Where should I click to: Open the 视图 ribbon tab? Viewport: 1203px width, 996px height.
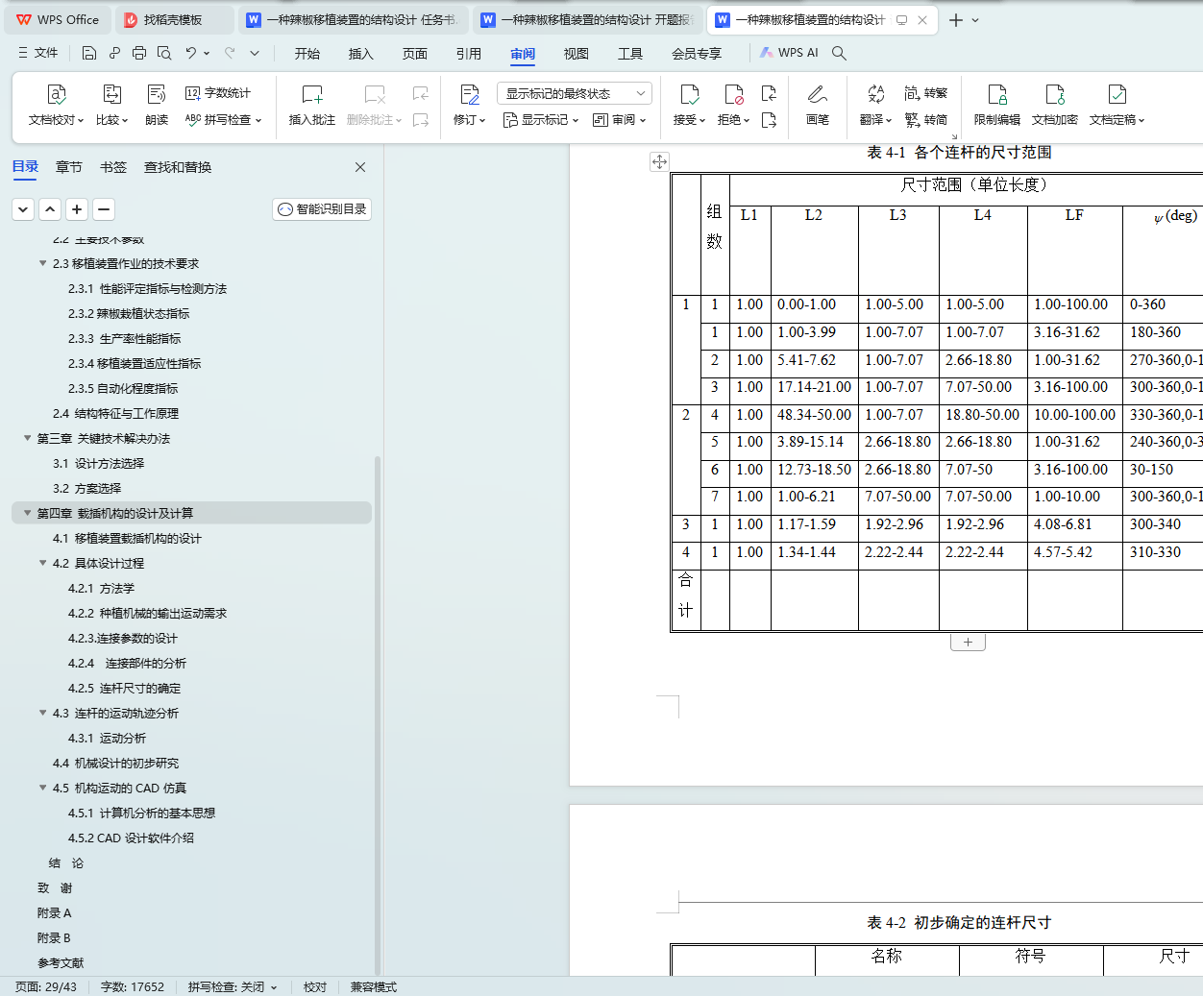[x=577, y=54]
